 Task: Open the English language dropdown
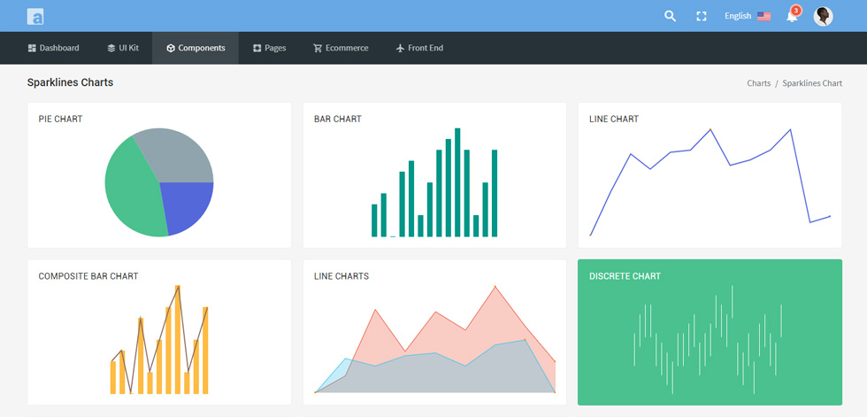click(x=748, y=16)
